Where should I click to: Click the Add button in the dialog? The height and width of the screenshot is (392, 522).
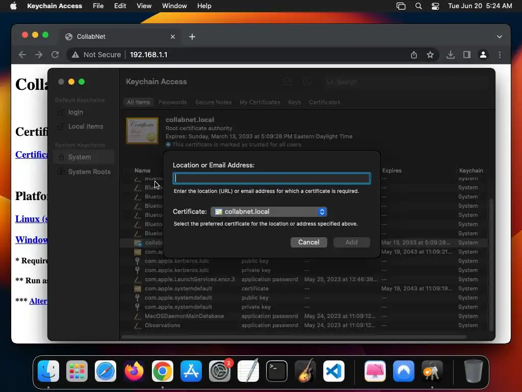tap(352, 242)
